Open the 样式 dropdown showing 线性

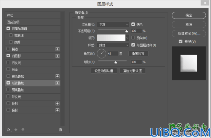click(x=113, y=45)
